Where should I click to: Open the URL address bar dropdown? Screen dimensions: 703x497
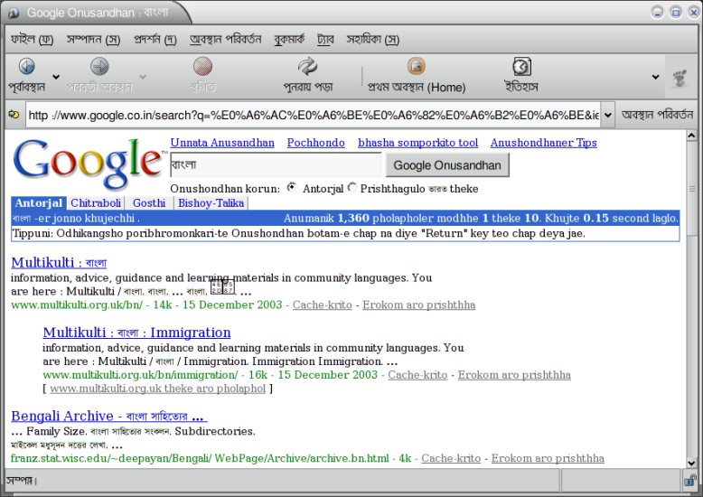tap(607, 115)
